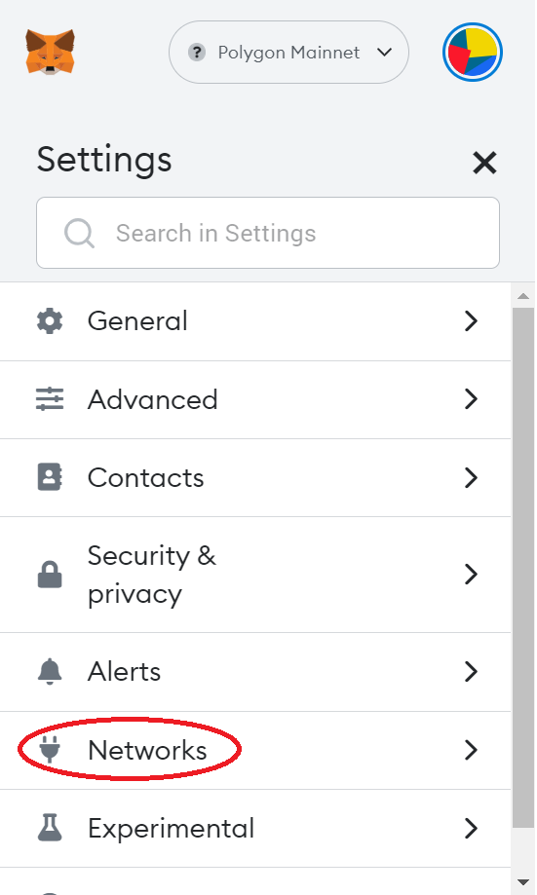Close the Settings panel with X
This screenshot has width=537, height=895.
click(484, 163)
